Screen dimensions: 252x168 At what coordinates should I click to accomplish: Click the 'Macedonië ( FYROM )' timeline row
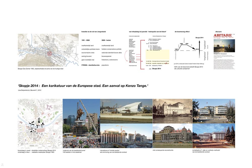point(155,65)
